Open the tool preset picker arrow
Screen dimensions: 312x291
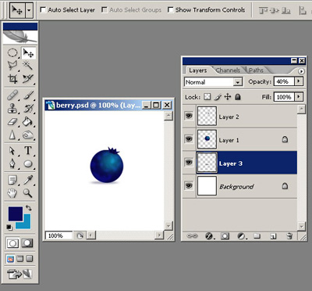click(29, 10)
